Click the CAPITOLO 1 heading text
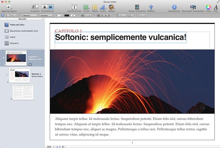The height and width of the screenshot is (148, 220). (x=68, y=31)
